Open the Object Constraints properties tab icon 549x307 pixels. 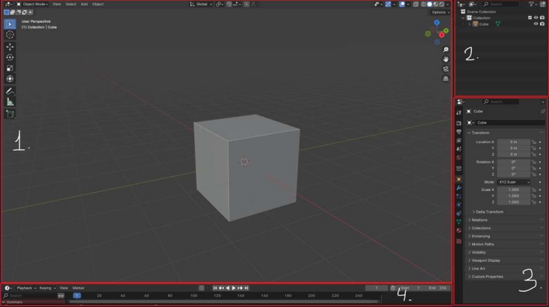click(459, 213)
